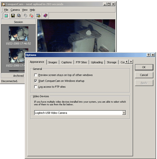
Task: Enable Preview screen stays on top checkbox
Action: [36, 75]
